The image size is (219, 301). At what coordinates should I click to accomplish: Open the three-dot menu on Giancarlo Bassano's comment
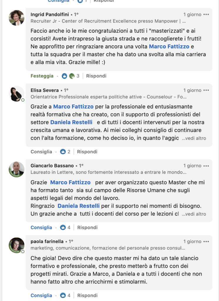coord(206,166)
